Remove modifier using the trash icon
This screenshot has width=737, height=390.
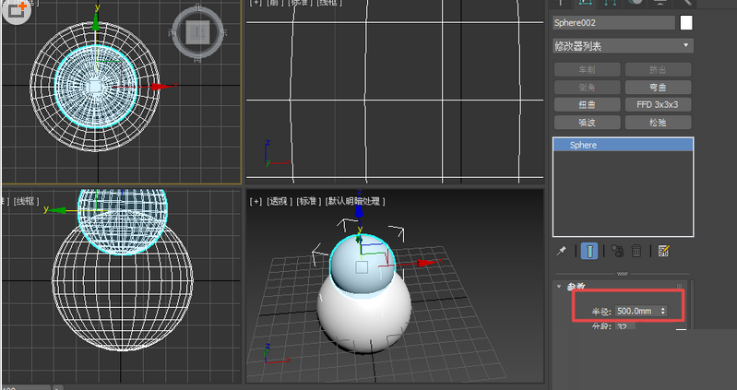click(x=636, y=251)
